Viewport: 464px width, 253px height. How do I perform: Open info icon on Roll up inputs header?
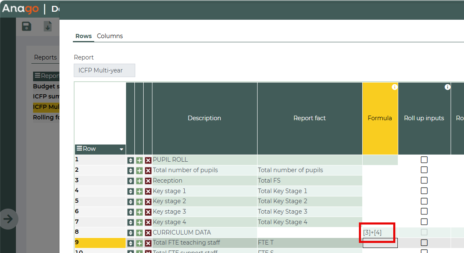pos(447,87)
